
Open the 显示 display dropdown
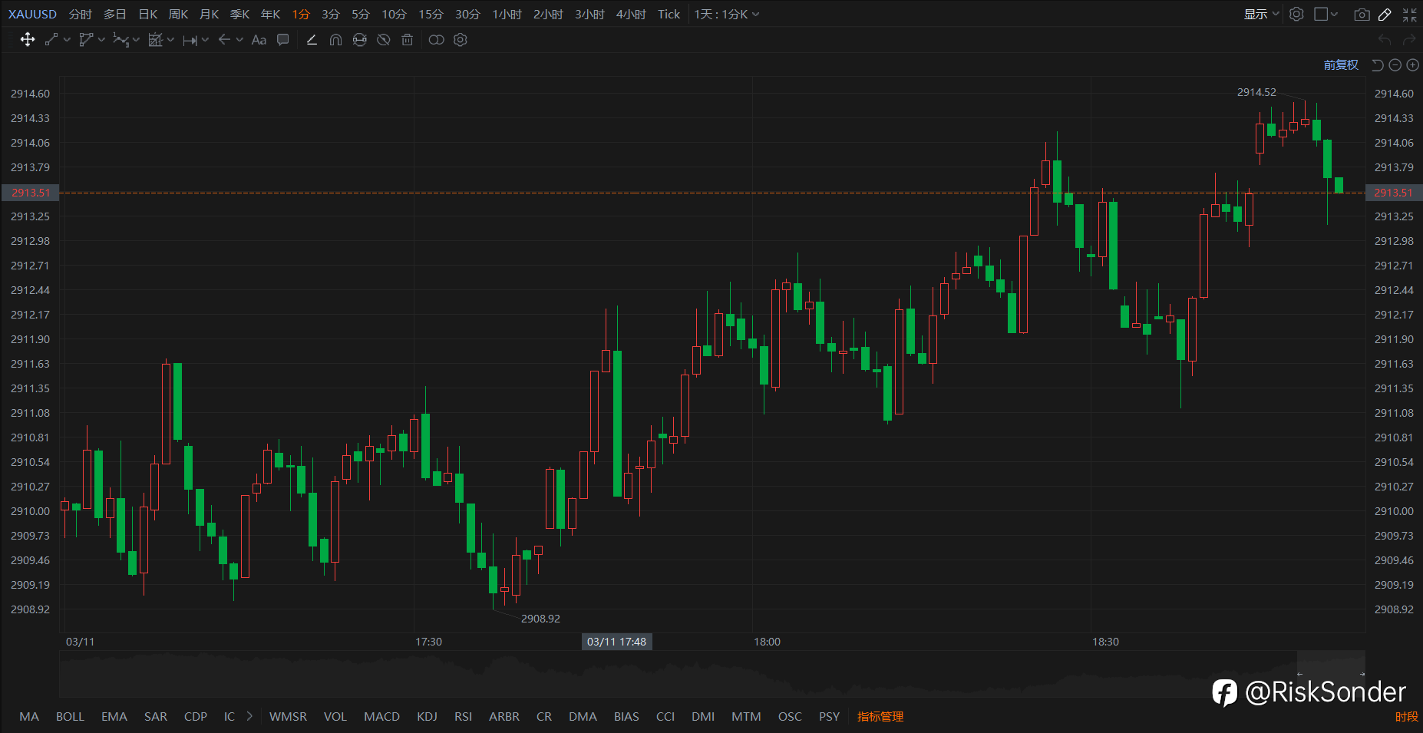pyautogui.click(x=1261, y=14)
